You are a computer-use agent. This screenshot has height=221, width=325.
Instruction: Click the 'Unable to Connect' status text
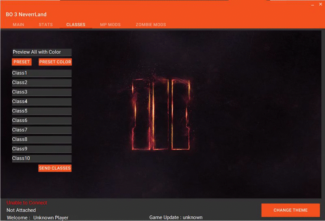[x=27, y=203]
